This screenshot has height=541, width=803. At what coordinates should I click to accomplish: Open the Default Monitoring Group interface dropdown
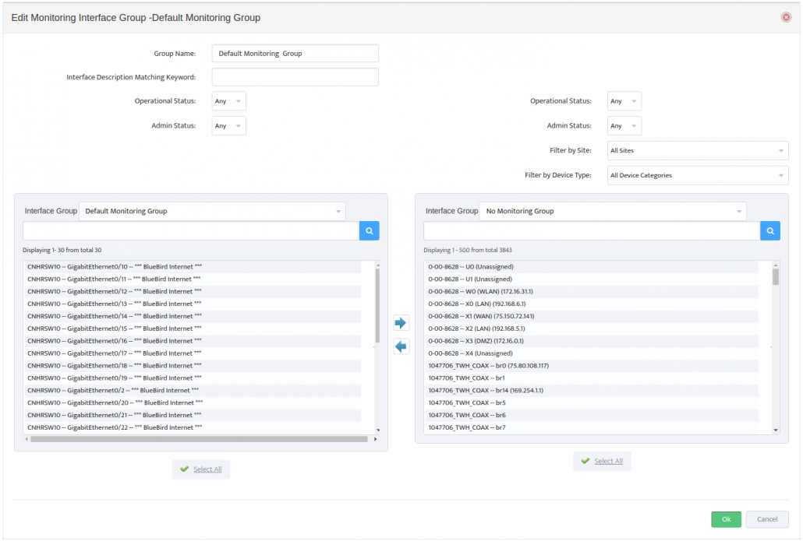click(212, 211)
